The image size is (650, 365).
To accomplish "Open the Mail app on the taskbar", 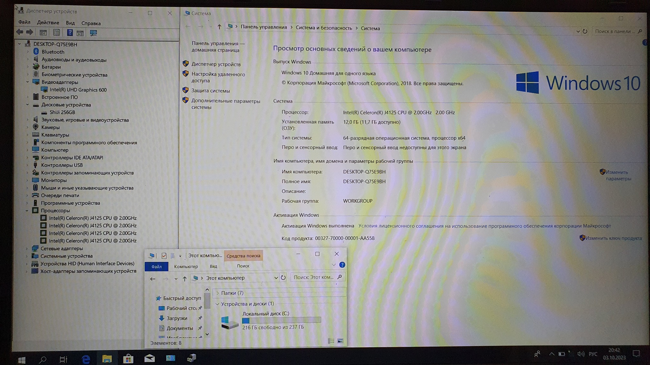I will pos(149,358).
